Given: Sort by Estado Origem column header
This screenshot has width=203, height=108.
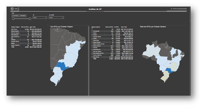Looking at the screenshot, I should tap(15, 27).
